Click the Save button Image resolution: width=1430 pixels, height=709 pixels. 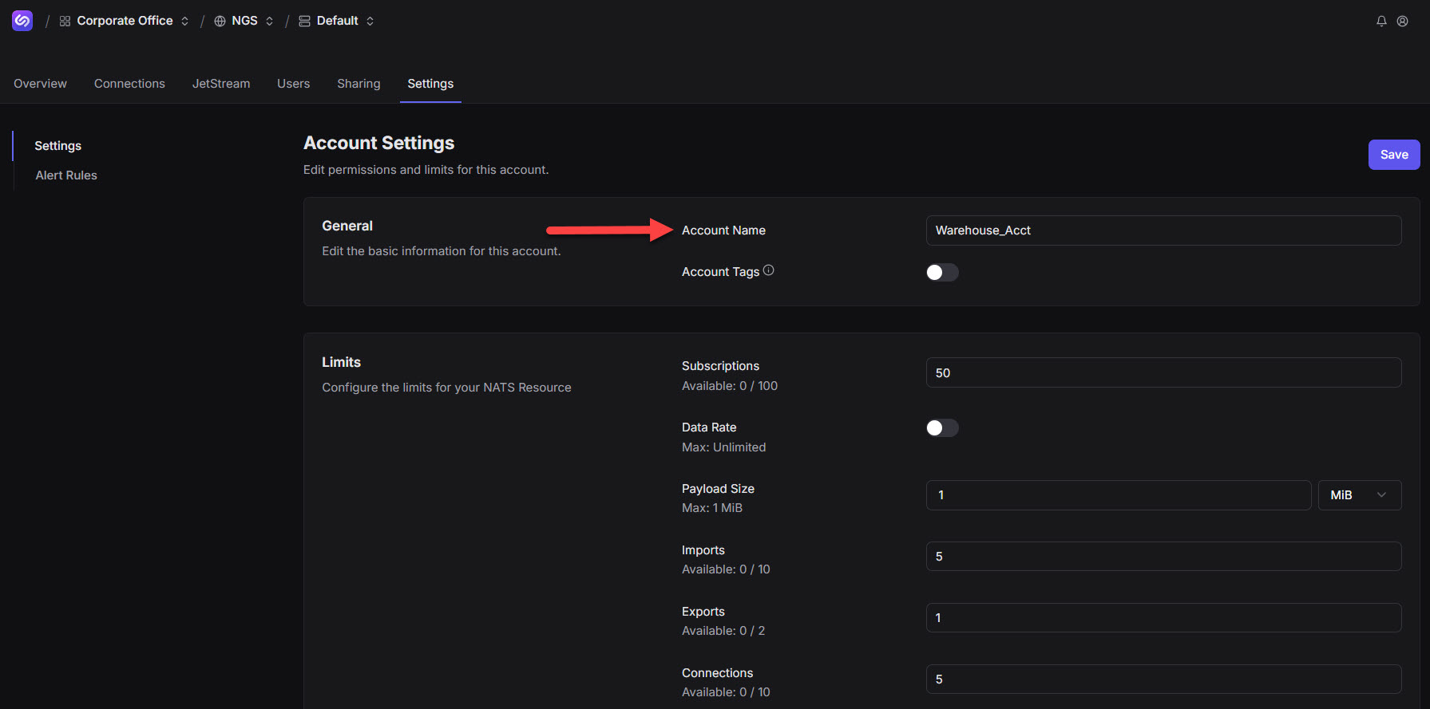pos(1394,155)
